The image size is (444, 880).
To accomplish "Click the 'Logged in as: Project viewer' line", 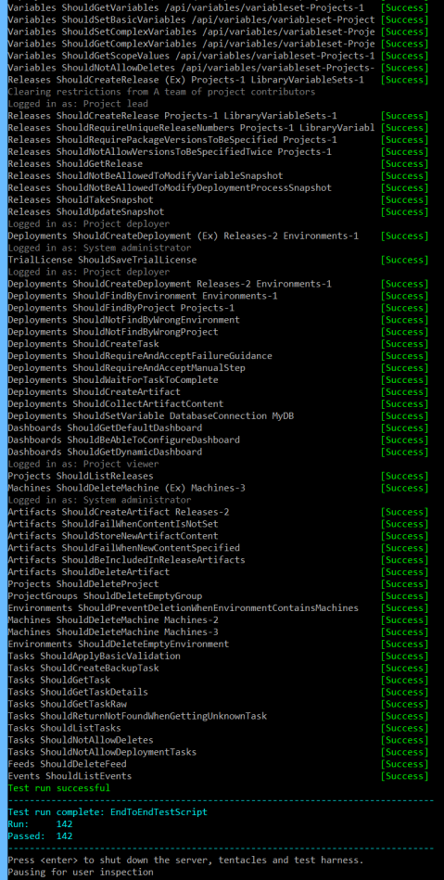I will tap(83, 465).
